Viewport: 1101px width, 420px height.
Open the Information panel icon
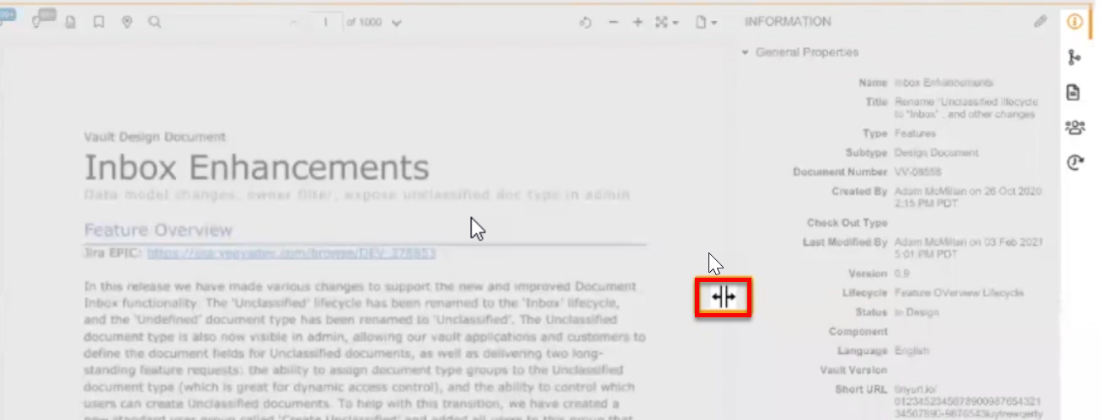pos(1074,22)
